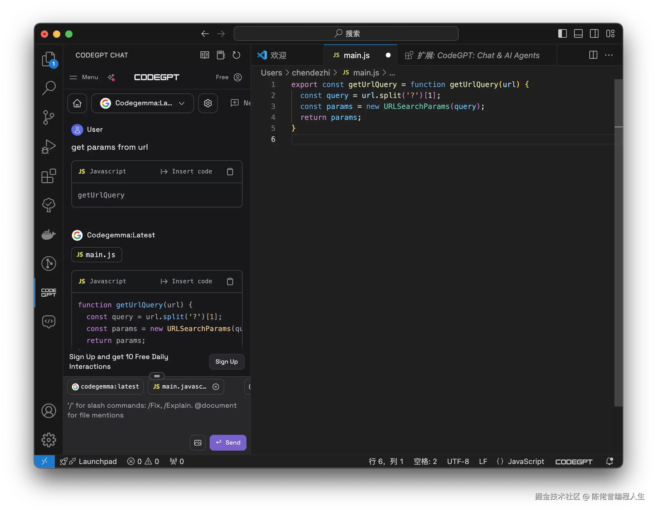This screenshot has height=513, width=657.
Task: Toggle the primary side bar
Action: click(562, 33)
